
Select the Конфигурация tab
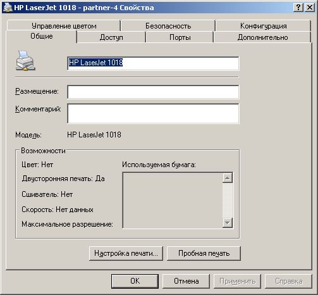point(263,26)
